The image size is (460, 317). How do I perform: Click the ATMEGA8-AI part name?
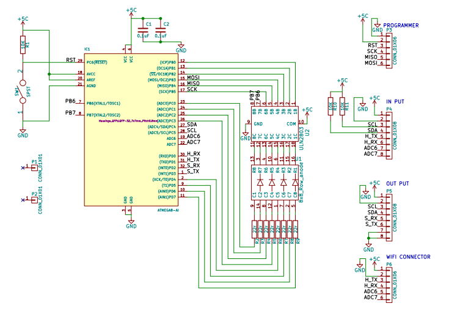click(x=168, y=210)
